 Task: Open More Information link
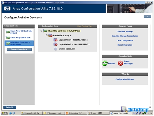tap(125, 45)
